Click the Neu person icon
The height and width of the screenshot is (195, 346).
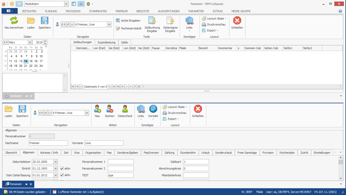[97, 109]
